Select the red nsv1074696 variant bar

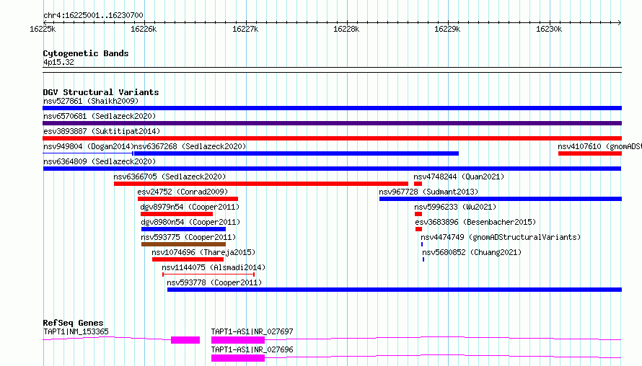(x=188, y=259)
